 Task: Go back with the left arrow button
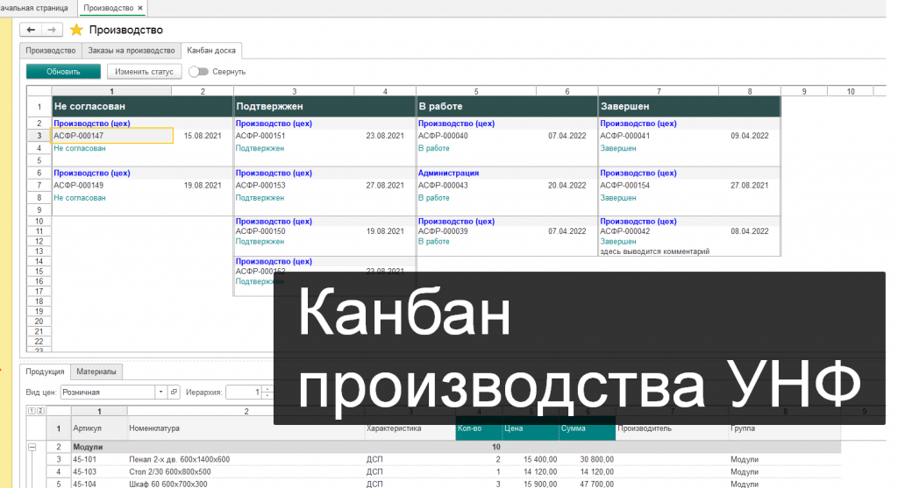(31, 30)
